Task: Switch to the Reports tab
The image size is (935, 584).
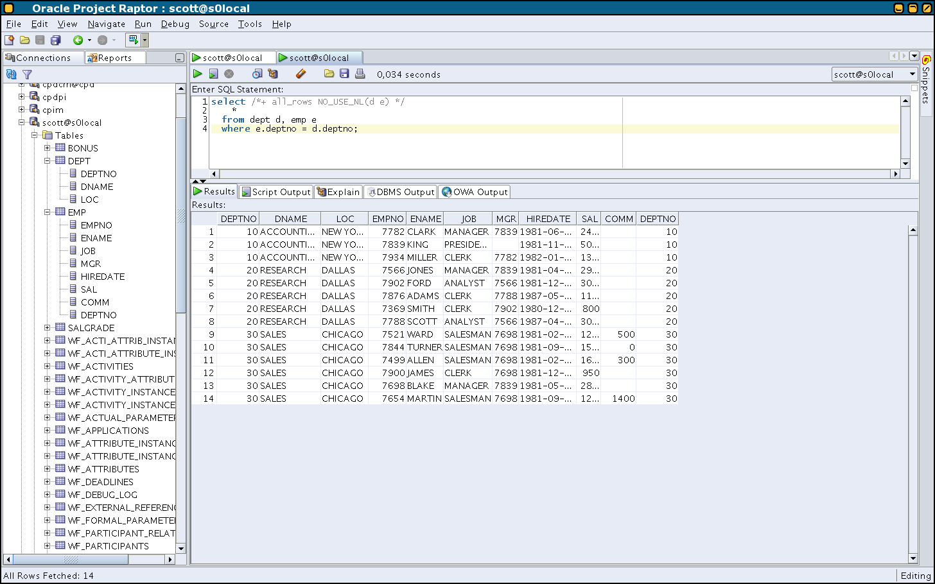Action: tap(115, 58)
